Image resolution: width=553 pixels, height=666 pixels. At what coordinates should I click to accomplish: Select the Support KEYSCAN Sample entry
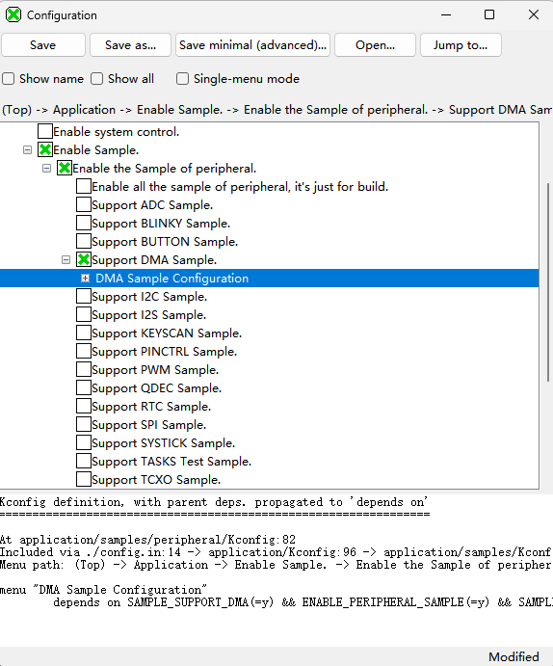(x=167, y=333)
